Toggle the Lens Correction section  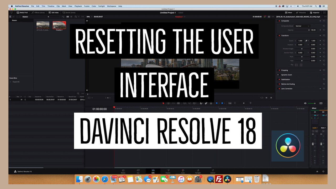click(x=279, y=89)
